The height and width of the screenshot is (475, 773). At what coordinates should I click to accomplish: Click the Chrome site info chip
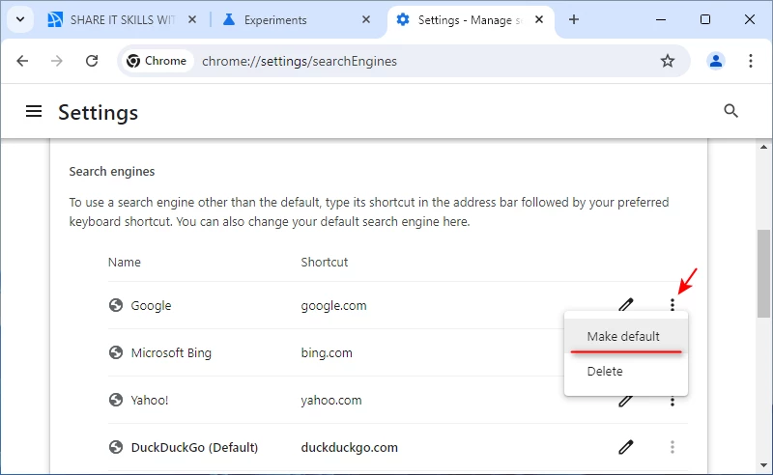pyautogui.click(x=157, y=61)
